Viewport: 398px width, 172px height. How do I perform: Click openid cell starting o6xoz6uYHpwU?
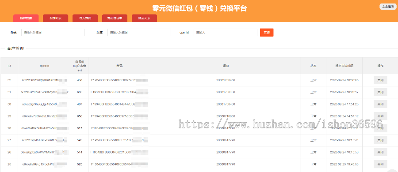[x=44, y=92]
